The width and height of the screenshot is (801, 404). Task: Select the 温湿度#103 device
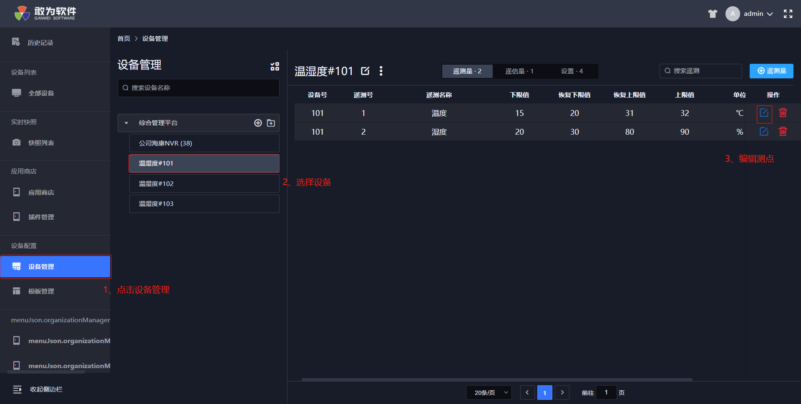tap(204, 204)
